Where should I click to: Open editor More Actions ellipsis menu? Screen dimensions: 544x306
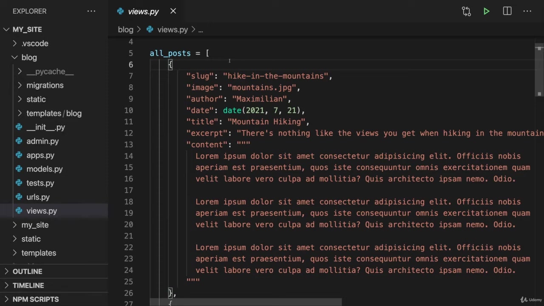coord(527,11)
